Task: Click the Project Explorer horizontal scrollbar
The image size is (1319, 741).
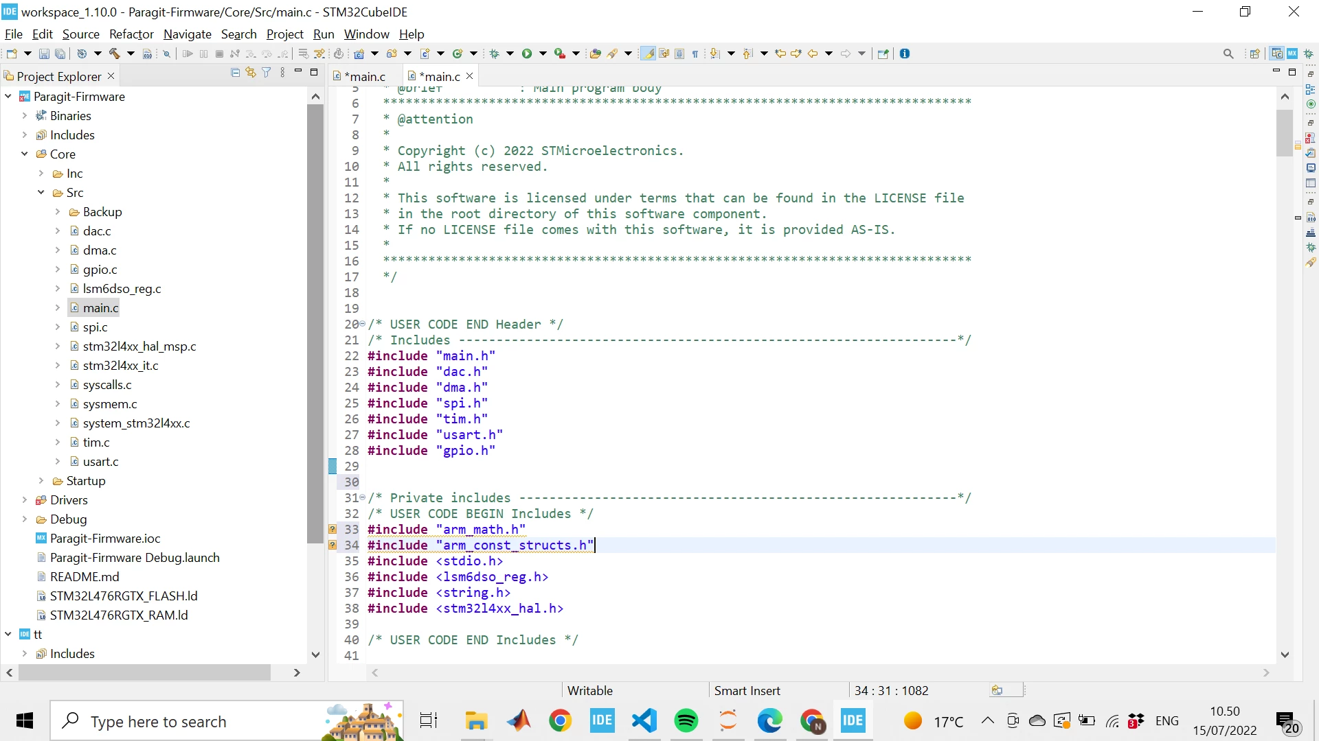Action: point(144,672)
